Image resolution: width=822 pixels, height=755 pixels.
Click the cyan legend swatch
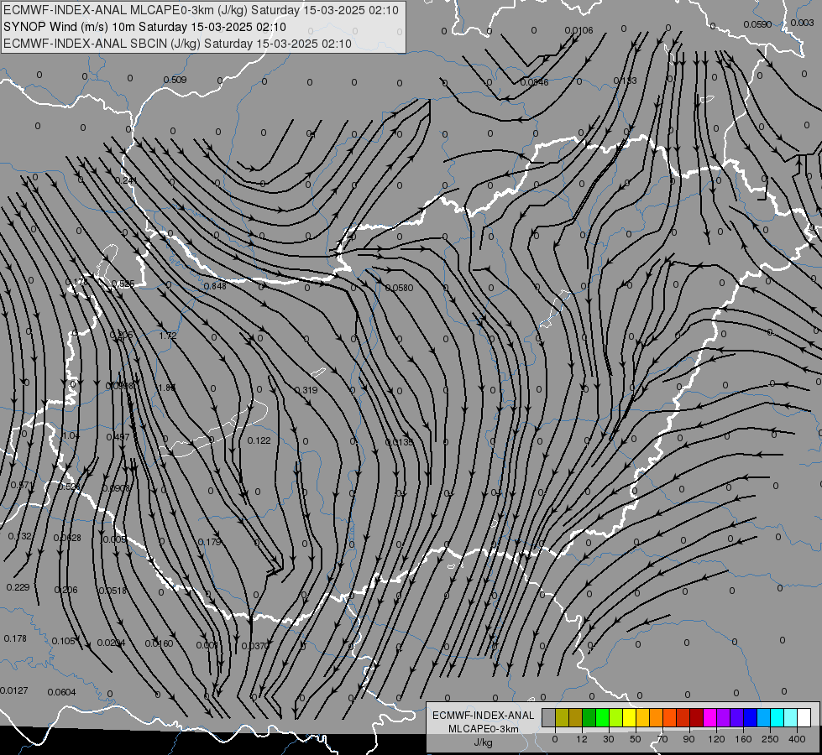pyautogui.click(x=777, y=717)
